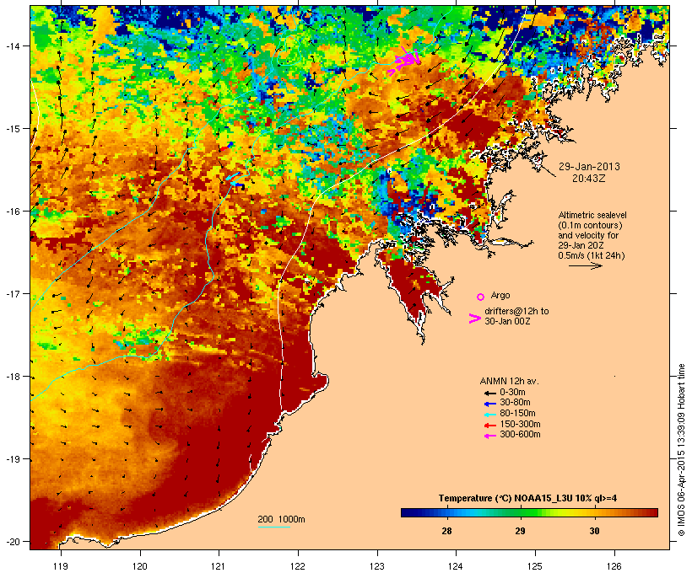Click the '0-30m' depth label
Image resolution: width=692 pixels, height=573 pixels.
point(512,392)
